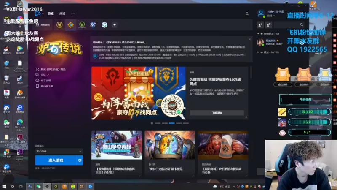Open the 游戏 tab in top navigation
337x190 pixels.
[x=51, y=14]
